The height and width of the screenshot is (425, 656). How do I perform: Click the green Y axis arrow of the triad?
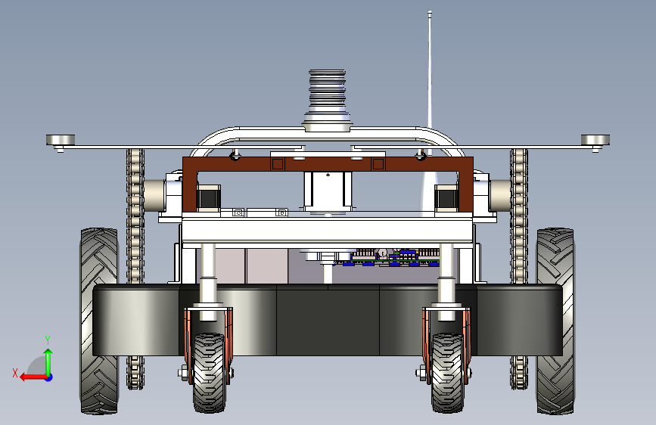click(48, 361)
